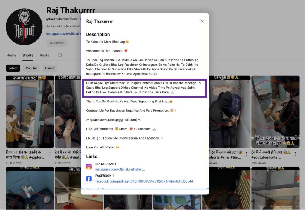Select the Popular filter chip
Image resolution: width=306 pixels, height=210 pixels.
(x=31, y=68)
